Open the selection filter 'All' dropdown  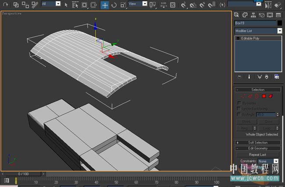click(x=58, y=4)
